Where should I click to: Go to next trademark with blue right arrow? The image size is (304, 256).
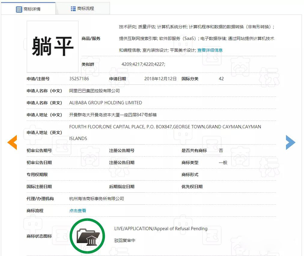pos(290,142)
